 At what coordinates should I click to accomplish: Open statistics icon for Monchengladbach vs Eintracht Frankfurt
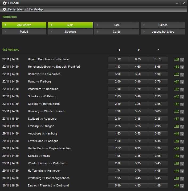click(182, 67)
